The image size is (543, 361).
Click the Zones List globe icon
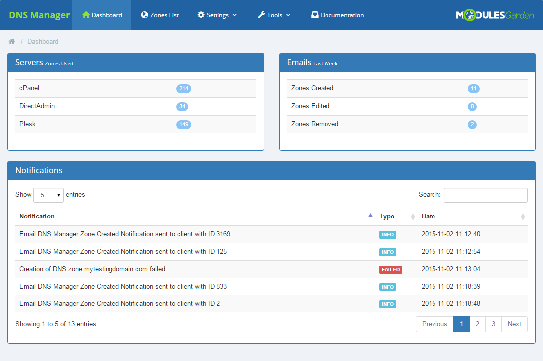point(144,15)
